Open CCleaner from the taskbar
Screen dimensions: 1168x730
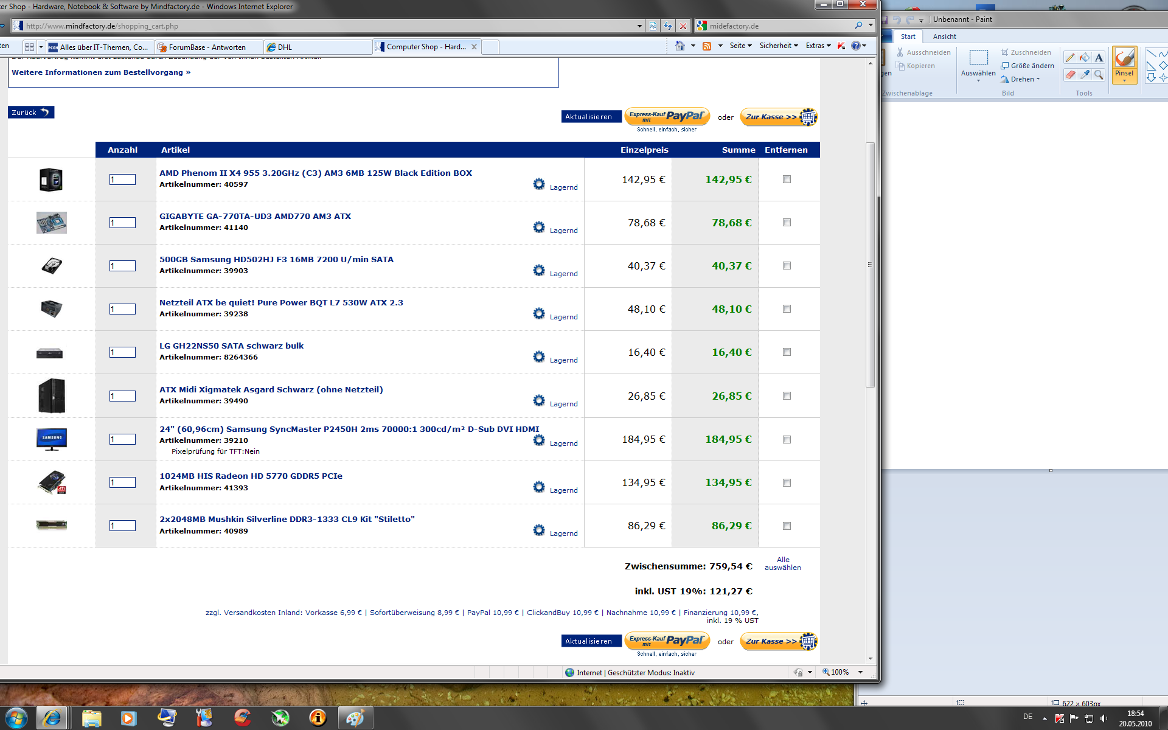242,718
